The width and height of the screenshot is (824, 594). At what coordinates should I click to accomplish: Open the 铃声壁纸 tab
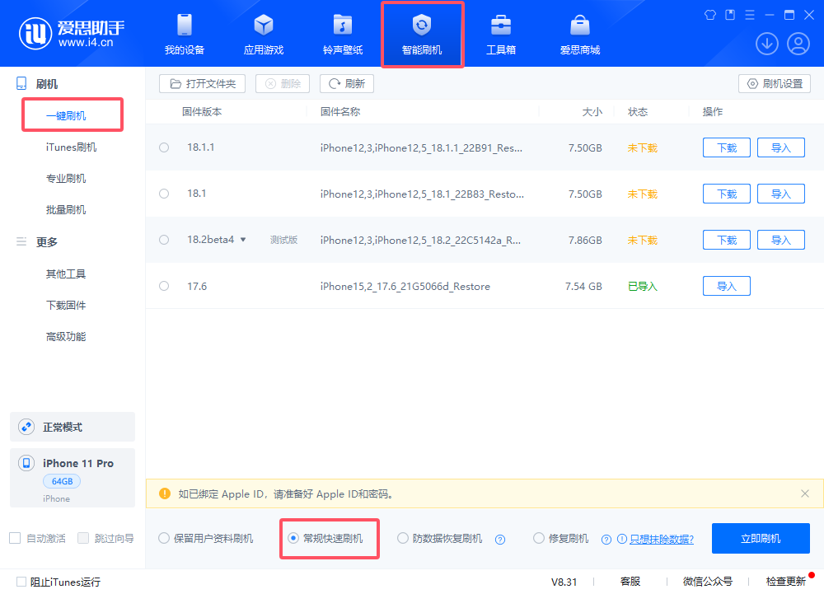pyautogui.click(x=343, y=35)
